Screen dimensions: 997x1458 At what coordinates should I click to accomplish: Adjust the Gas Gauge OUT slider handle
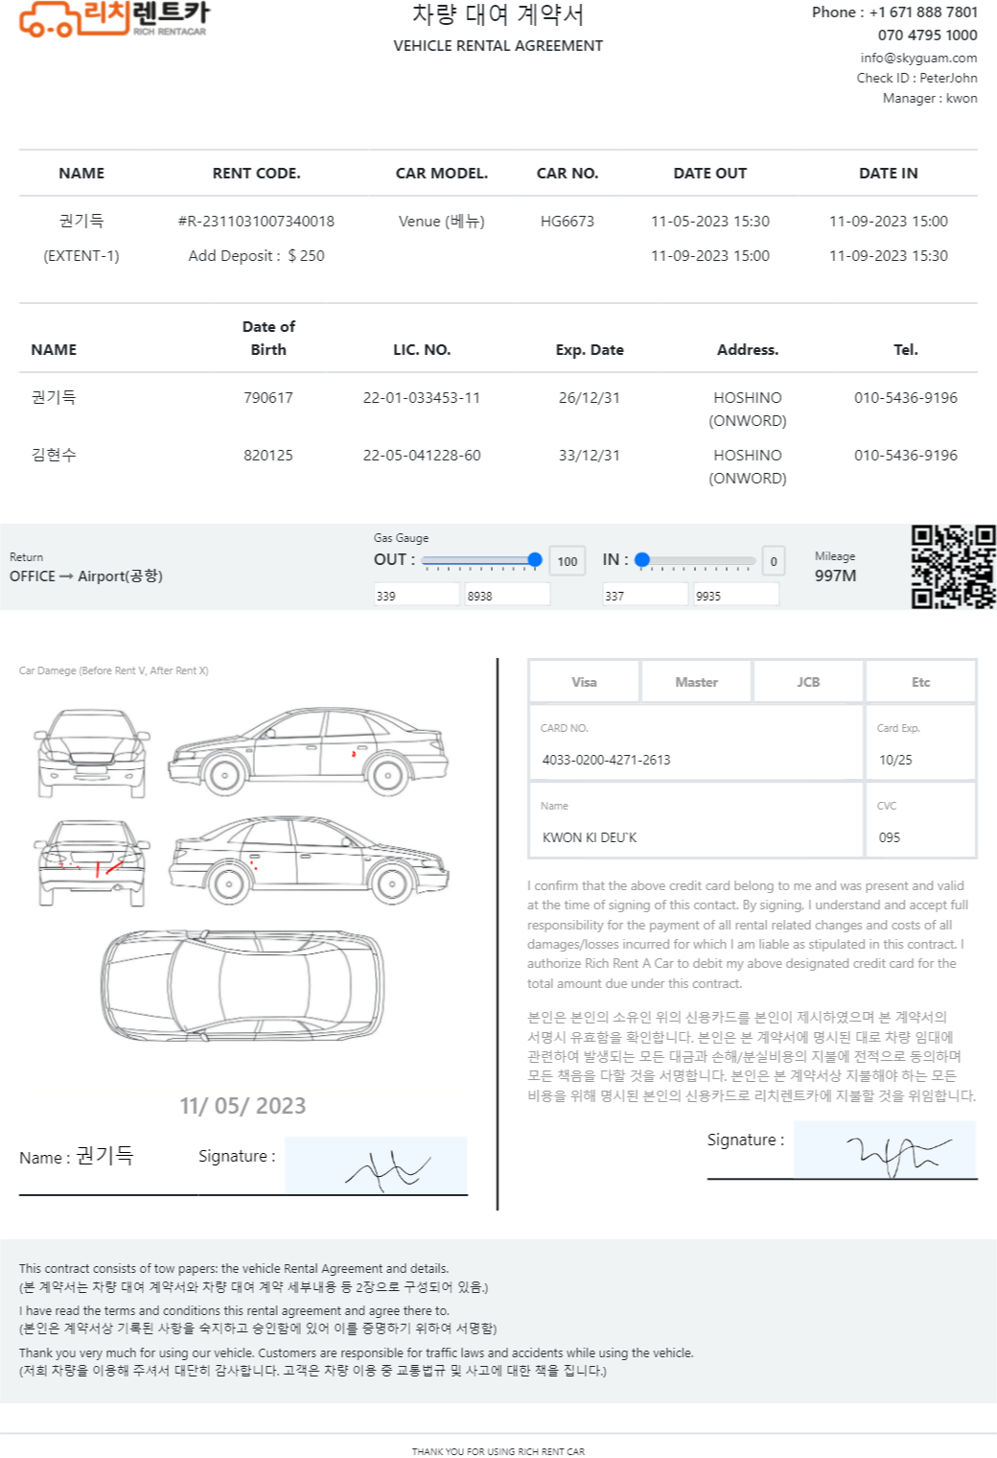pos(535,560)
